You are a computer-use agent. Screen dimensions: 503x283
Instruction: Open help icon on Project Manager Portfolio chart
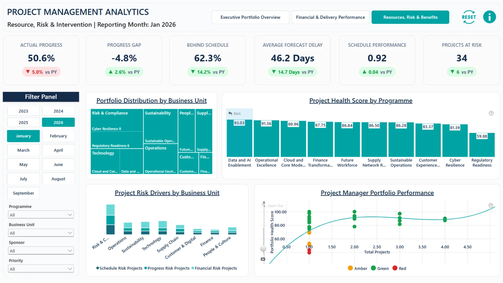(x=491, y=205)
